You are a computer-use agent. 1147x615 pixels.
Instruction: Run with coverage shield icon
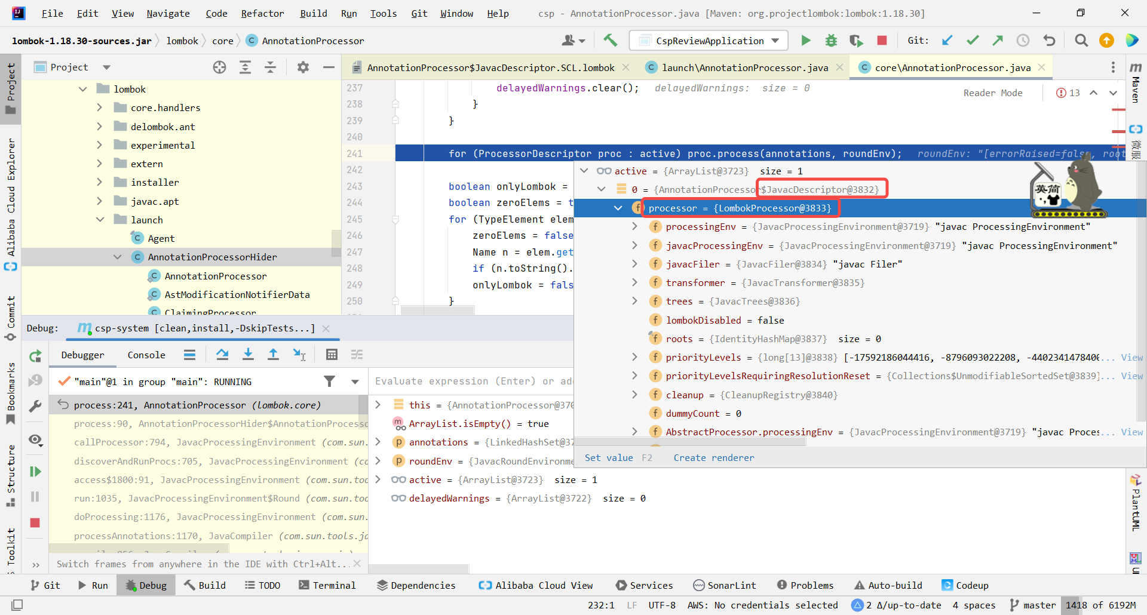856,40
